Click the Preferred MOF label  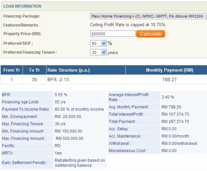coord(18,43)
